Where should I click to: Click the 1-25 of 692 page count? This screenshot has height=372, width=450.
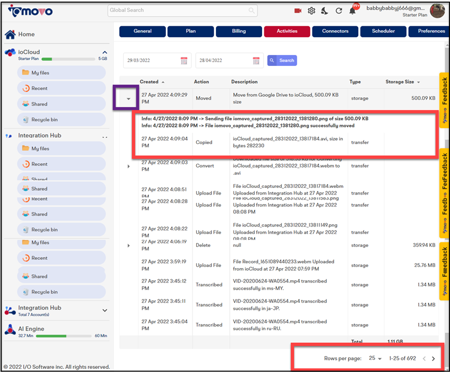402,358
